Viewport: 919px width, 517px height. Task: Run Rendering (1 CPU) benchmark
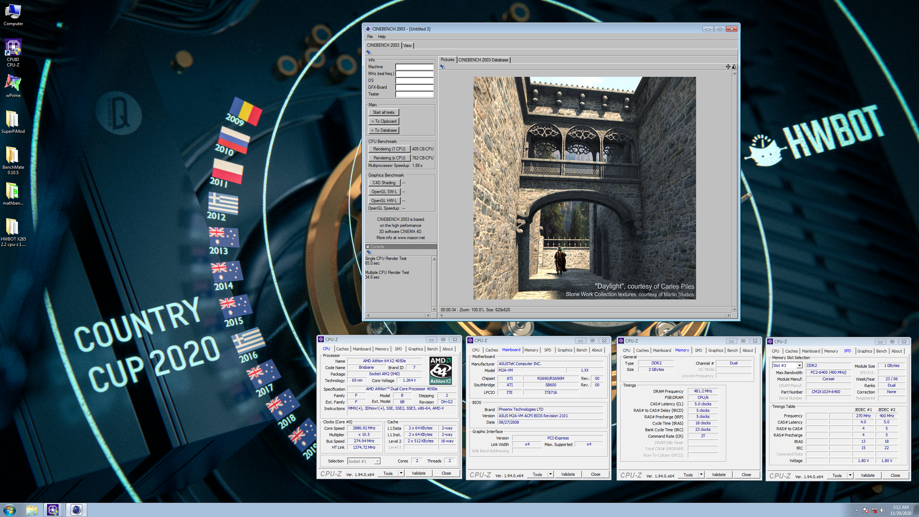389,149
